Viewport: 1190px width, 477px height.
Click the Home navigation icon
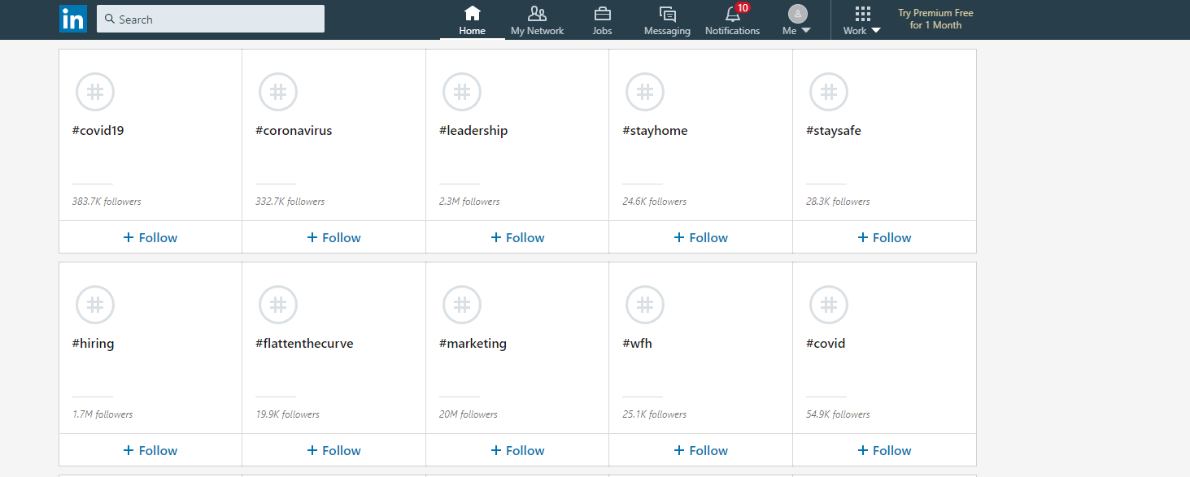(472, 13)
